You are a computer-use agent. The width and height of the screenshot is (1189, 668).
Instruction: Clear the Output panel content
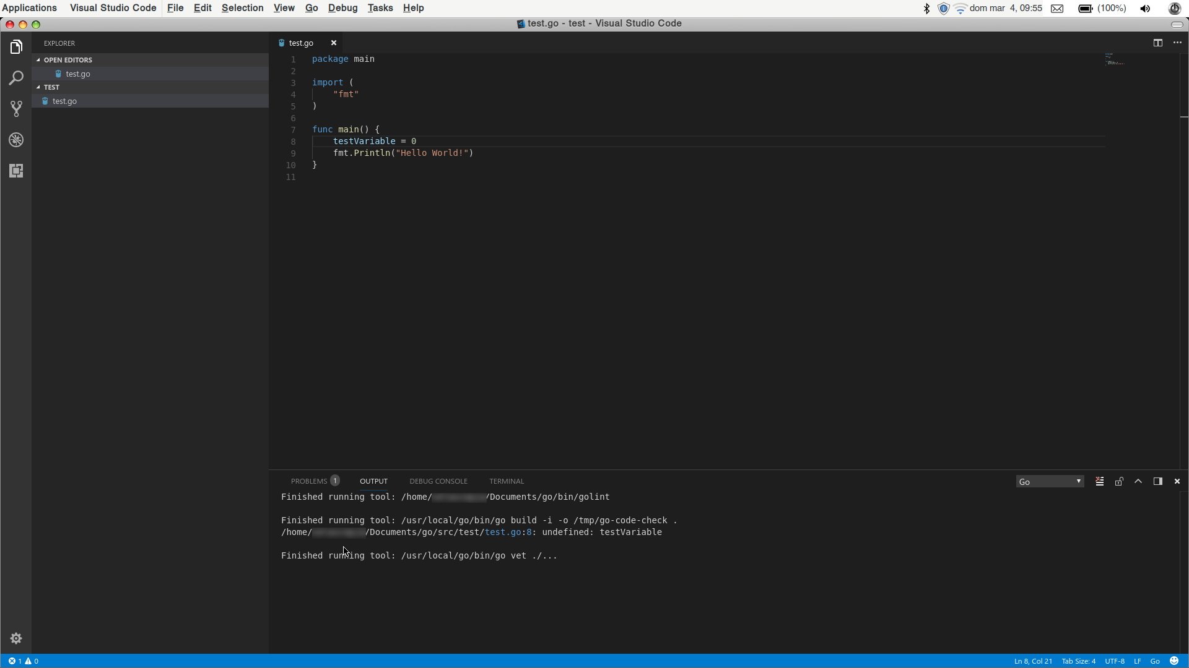1099,481
